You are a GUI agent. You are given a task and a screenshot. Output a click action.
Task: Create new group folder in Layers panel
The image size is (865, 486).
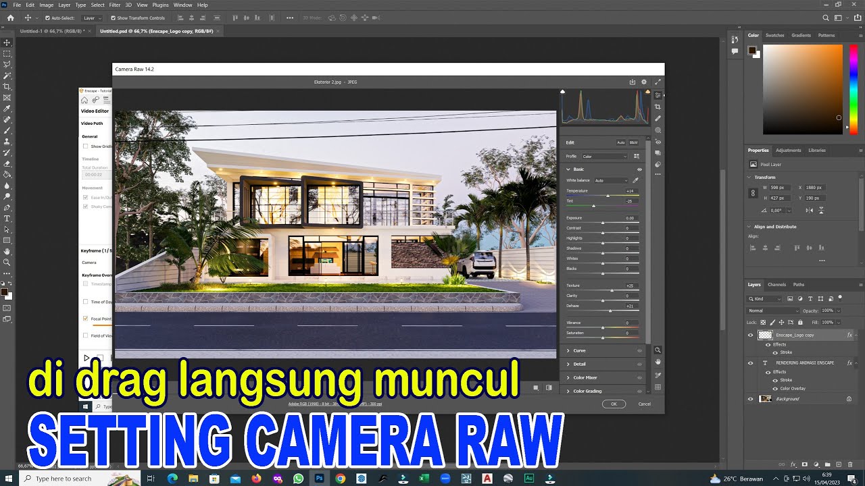828,464
